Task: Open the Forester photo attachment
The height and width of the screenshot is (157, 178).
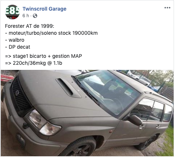Action: pos(87,113)
